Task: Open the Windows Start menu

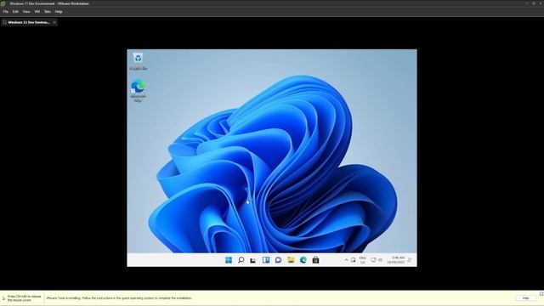Action: (x=229, y=260)
